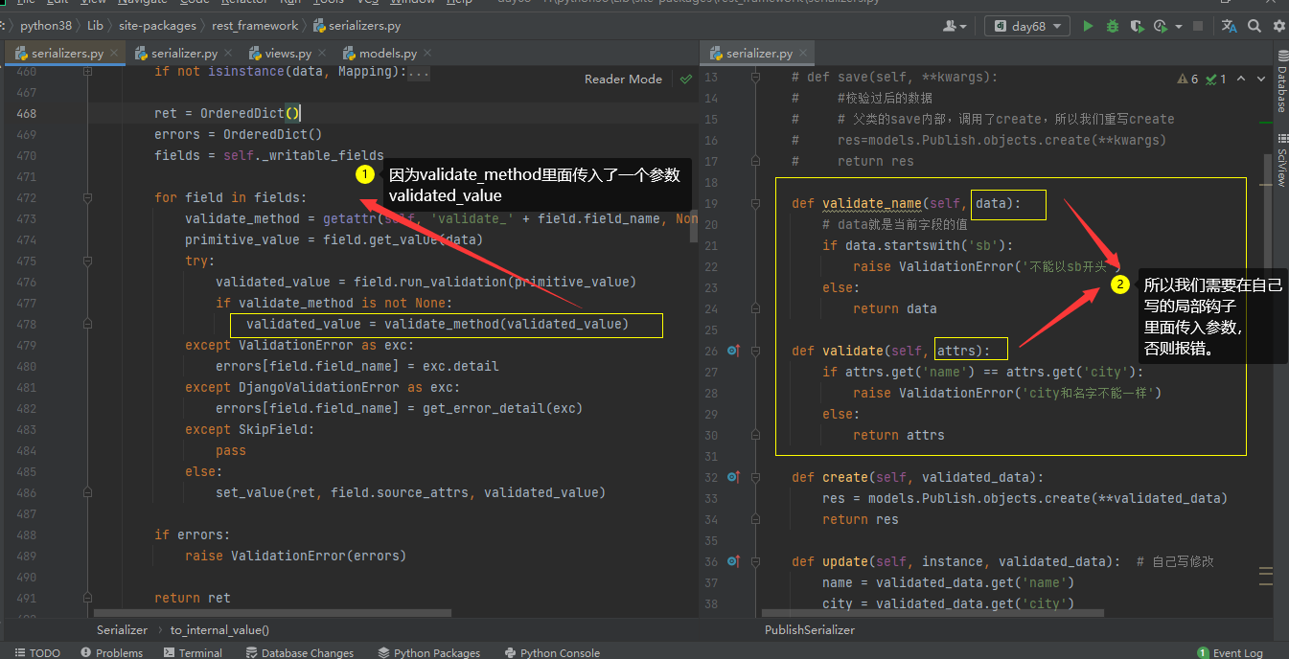Click the green checkmark inspection icon

685,80
